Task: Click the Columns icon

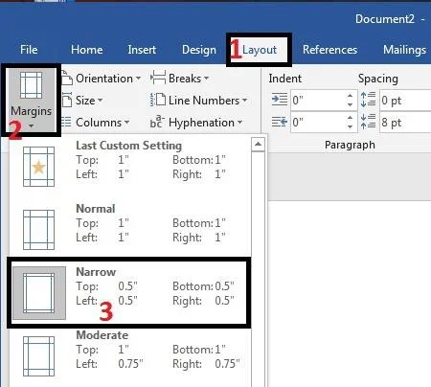Action: pos(66,122)
